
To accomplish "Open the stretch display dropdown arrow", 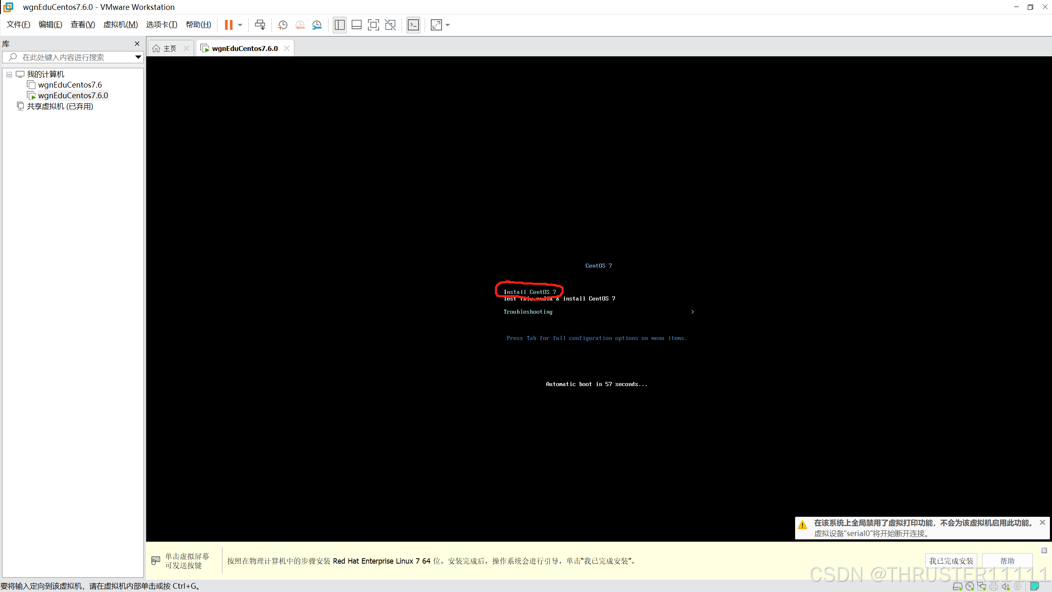I will tap(448, 25).
